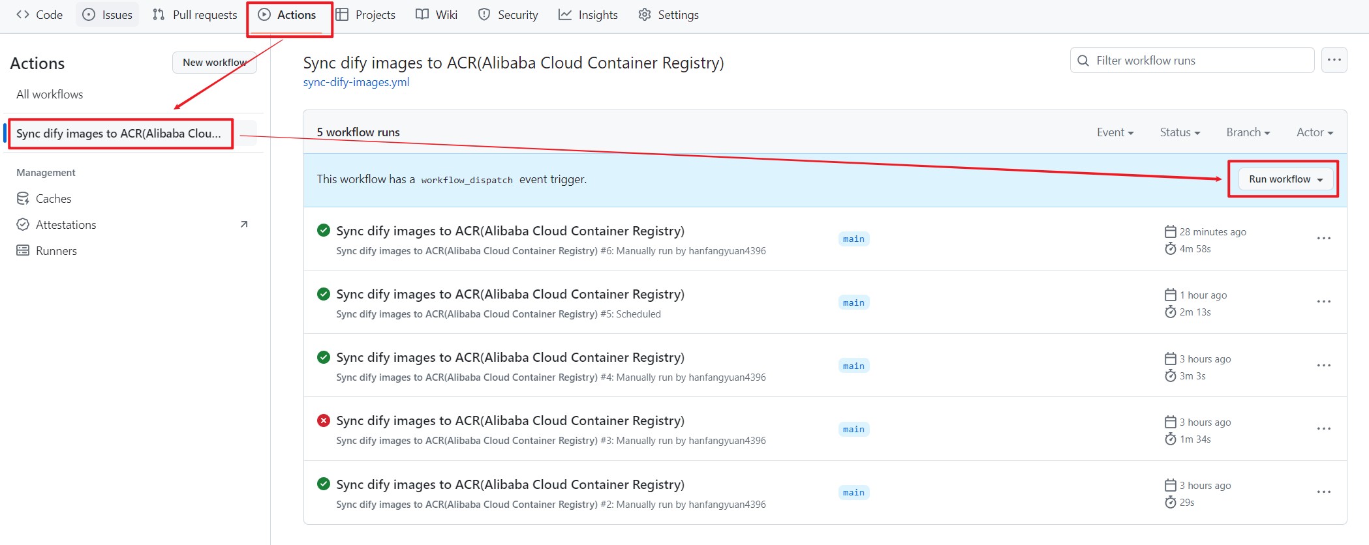Click failure X icon of run #3
This screenshot has height=545, width=1369.
(323, 420)
